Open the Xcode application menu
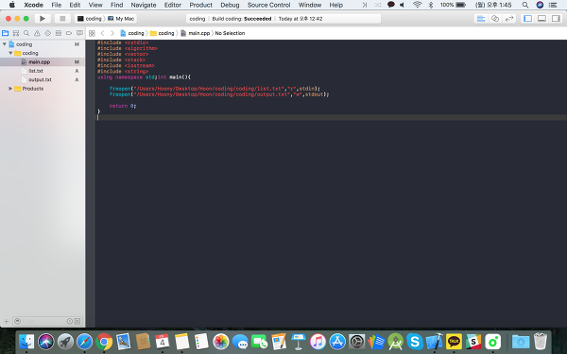The width and height of the screenshot is (567, 354). 34,5
